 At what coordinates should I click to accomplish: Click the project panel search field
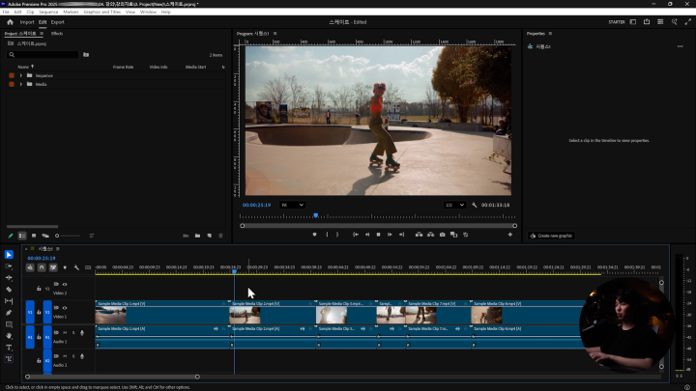click(43, 54)
